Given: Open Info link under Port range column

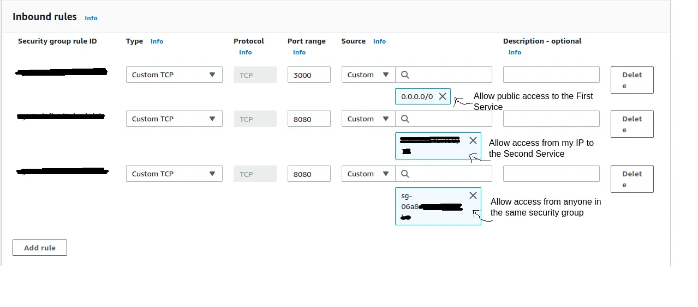Looking at the screenshot, I should (299, 52).
